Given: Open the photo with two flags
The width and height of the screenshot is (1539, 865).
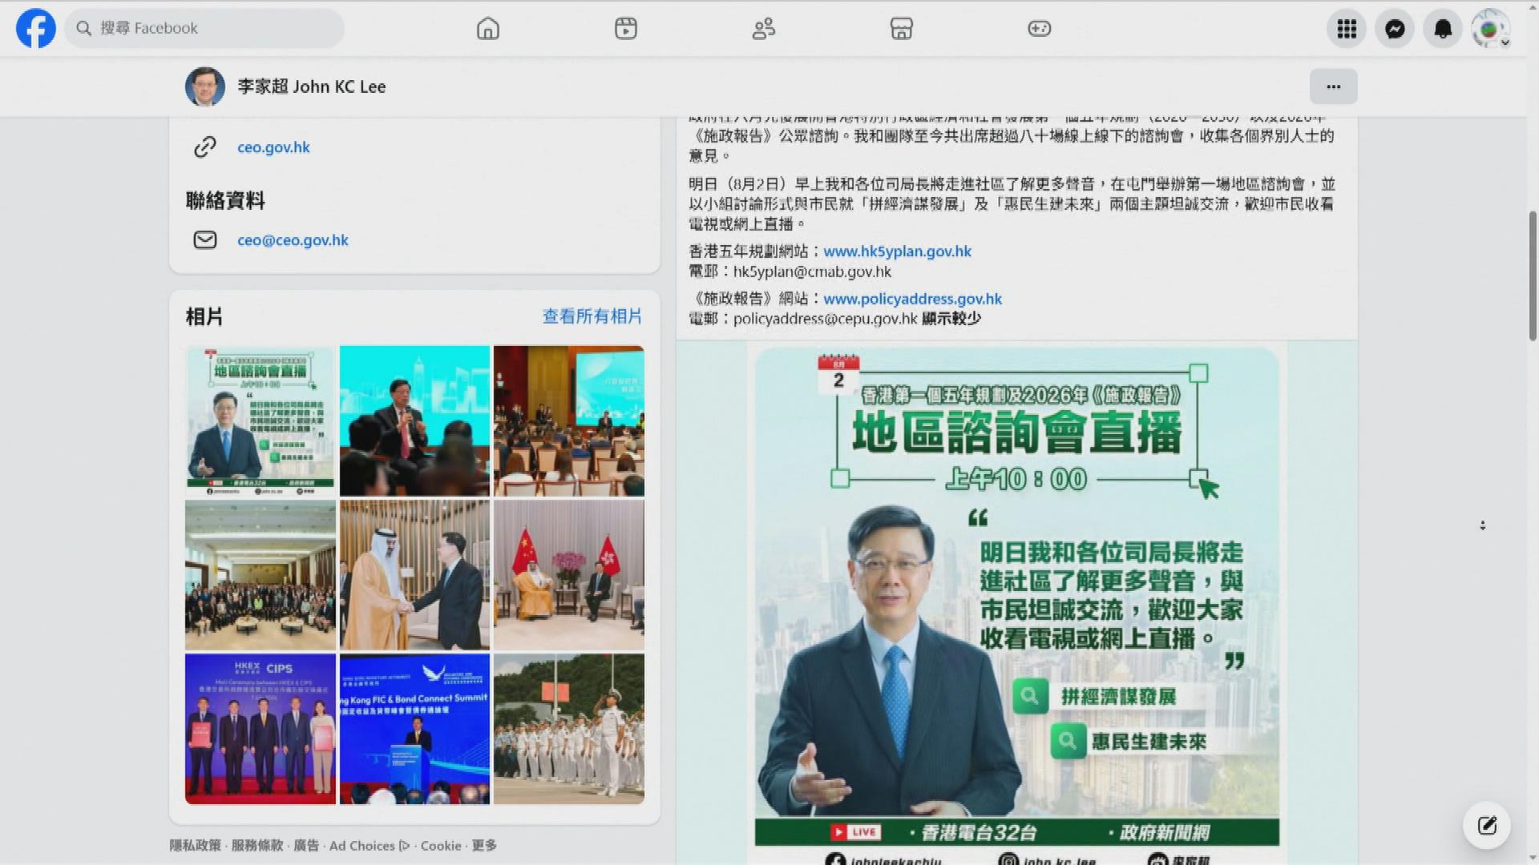Looking at the screenshot, I should coord(569,575).
